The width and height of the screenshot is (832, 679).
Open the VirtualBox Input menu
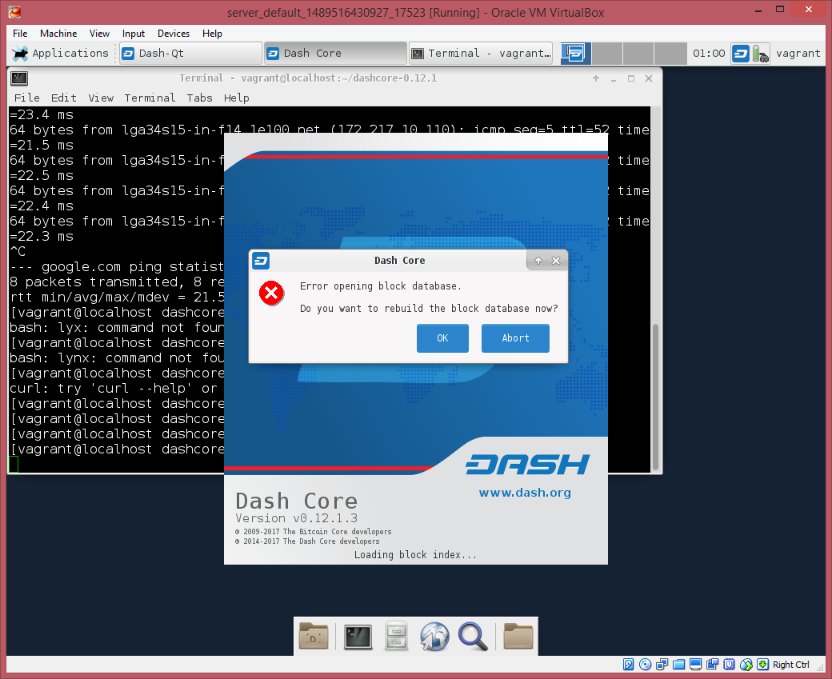point(133,34)
